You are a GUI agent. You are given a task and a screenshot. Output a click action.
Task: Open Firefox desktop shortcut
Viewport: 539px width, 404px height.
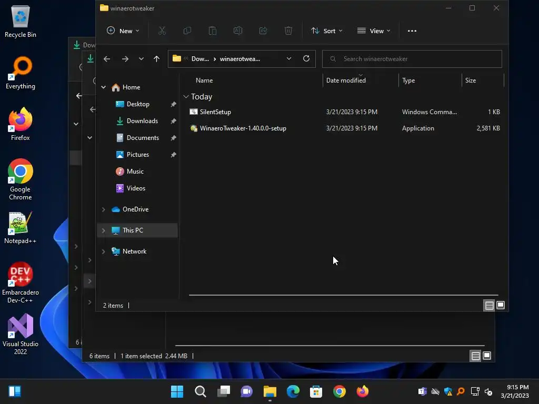[x=21, y=124]
